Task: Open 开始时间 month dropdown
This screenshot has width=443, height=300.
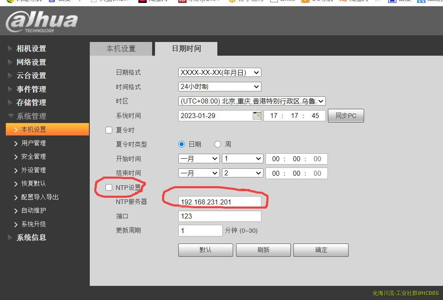Action: (199, 158)
